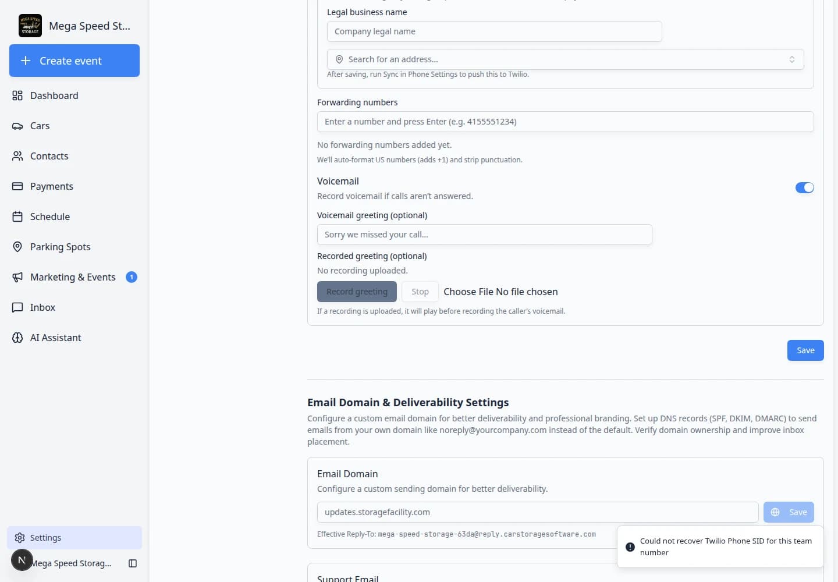
Task: Click the Cars car icon
Action: click(x=17, y=126)
